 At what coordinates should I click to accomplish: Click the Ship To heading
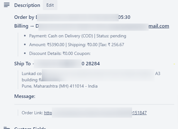(x=22, y=63)
